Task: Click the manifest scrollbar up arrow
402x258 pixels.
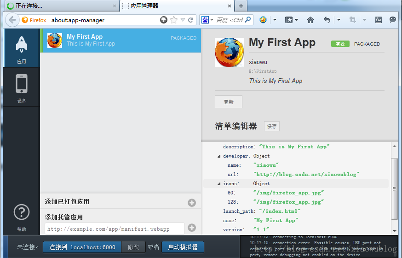Action: coord(395,146)
